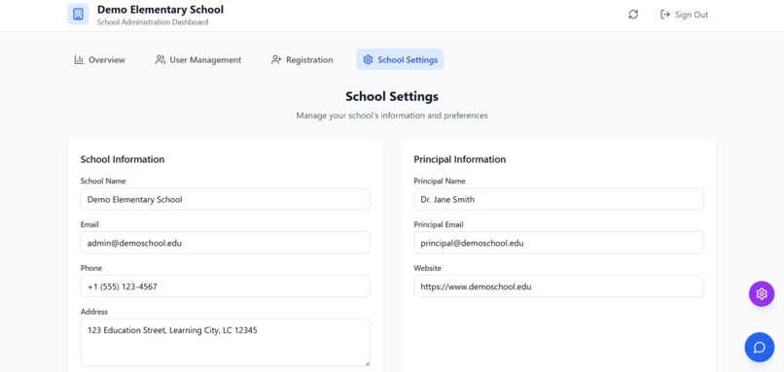
Task: Switch to the User Management tab
Action: [198, 60]
